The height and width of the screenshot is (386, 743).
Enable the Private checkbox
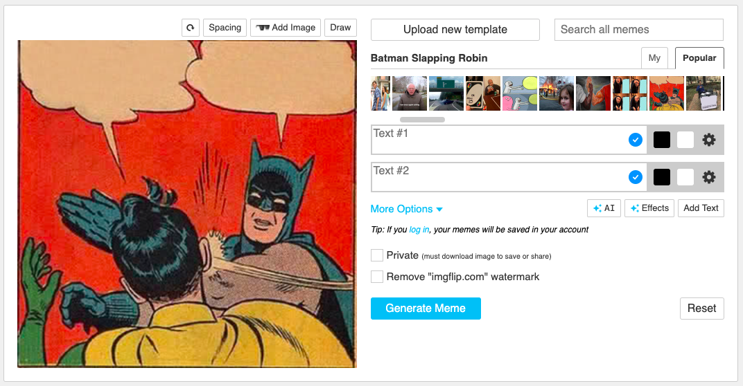(x=377, y=255)
